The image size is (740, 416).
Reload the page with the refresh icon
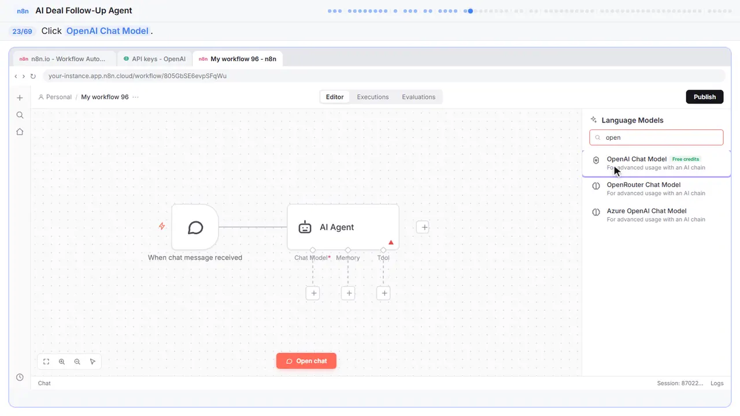pyautogui.click(x=33, y=76)
